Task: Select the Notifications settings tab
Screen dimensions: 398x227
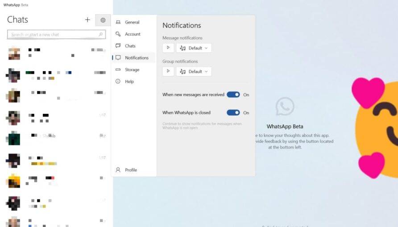Action: (134, 58)
